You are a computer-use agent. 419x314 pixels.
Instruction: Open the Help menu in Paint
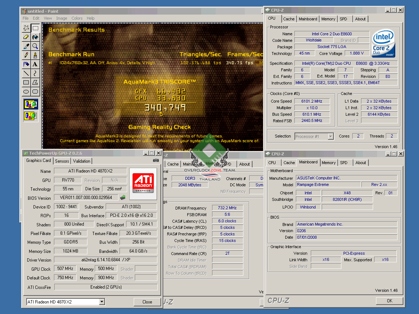click(91, 18)
